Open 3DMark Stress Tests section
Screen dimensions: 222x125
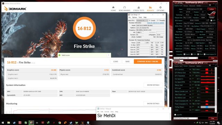(x=138, y=9)
